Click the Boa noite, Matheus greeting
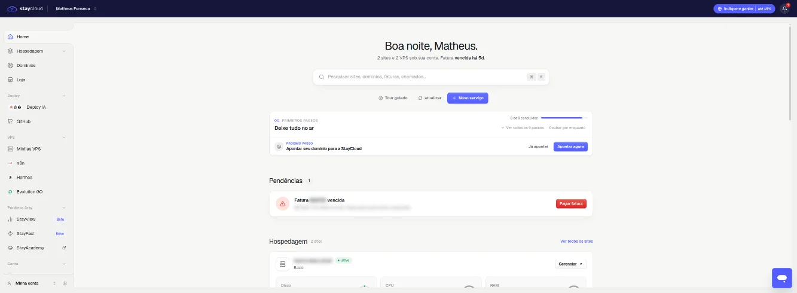797x293 pixels. point(430,46)
